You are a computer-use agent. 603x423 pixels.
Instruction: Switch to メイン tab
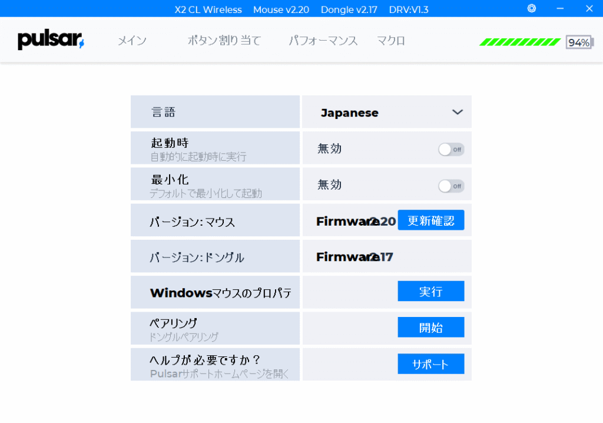tap(132, 41)
